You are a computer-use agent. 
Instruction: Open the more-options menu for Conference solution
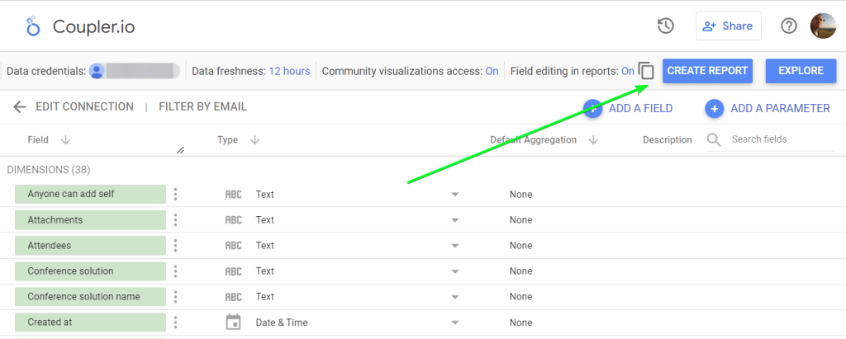tap(175, 271)
